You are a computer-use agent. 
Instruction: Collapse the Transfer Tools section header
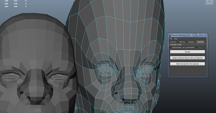click(176, 45)
